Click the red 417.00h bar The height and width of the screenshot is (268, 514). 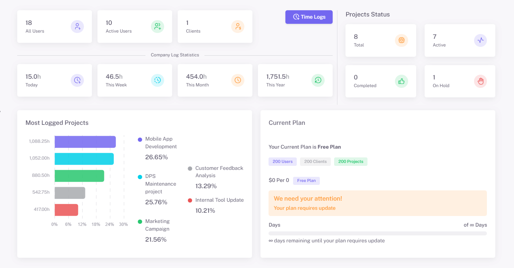tap(66, 210)
